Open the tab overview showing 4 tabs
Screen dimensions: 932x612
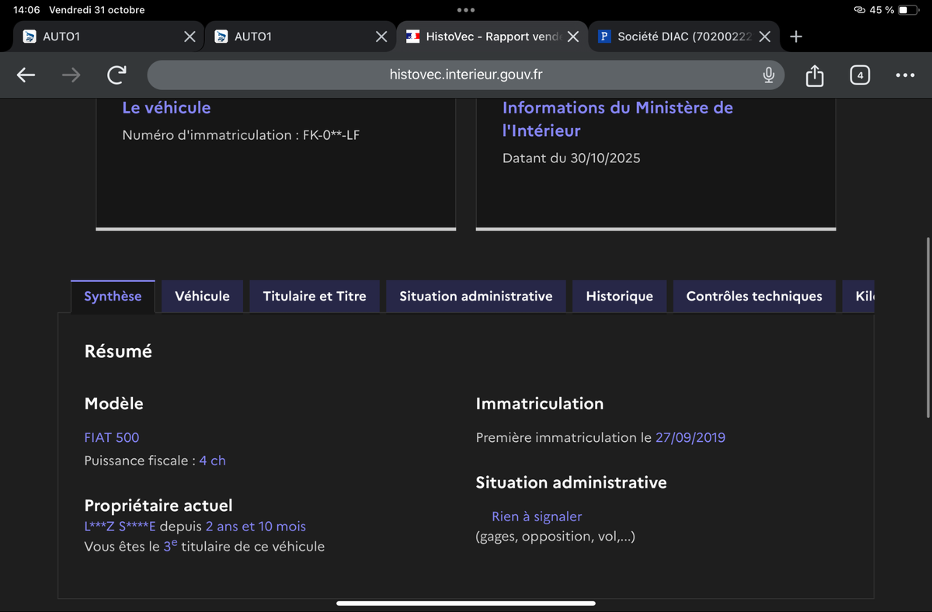pos(859,75)
